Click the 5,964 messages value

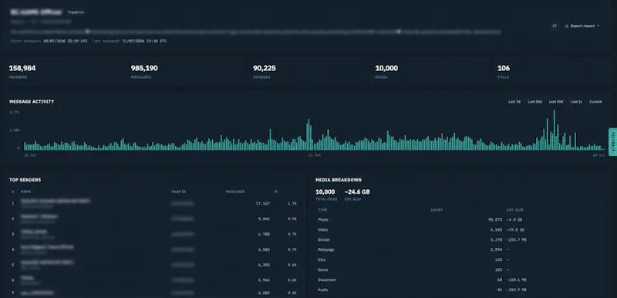click(x=264, y=280)
